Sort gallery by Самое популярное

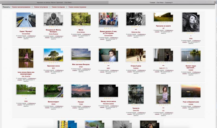(41, 7)
